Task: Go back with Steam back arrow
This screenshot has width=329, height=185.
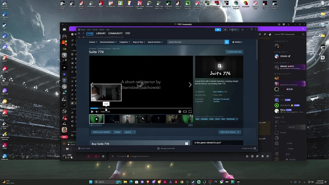Action: click(79, 33)
